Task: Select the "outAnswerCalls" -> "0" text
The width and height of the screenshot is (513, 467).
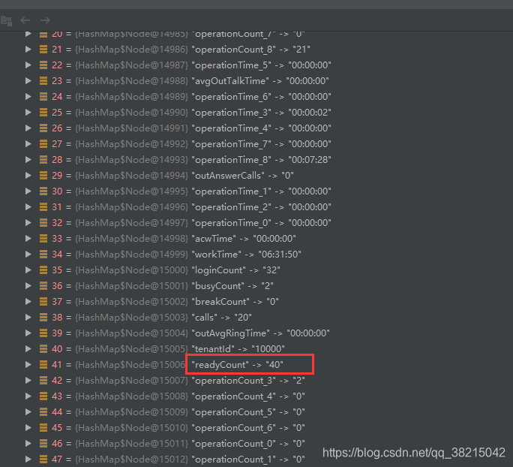Action: (242, 176)
